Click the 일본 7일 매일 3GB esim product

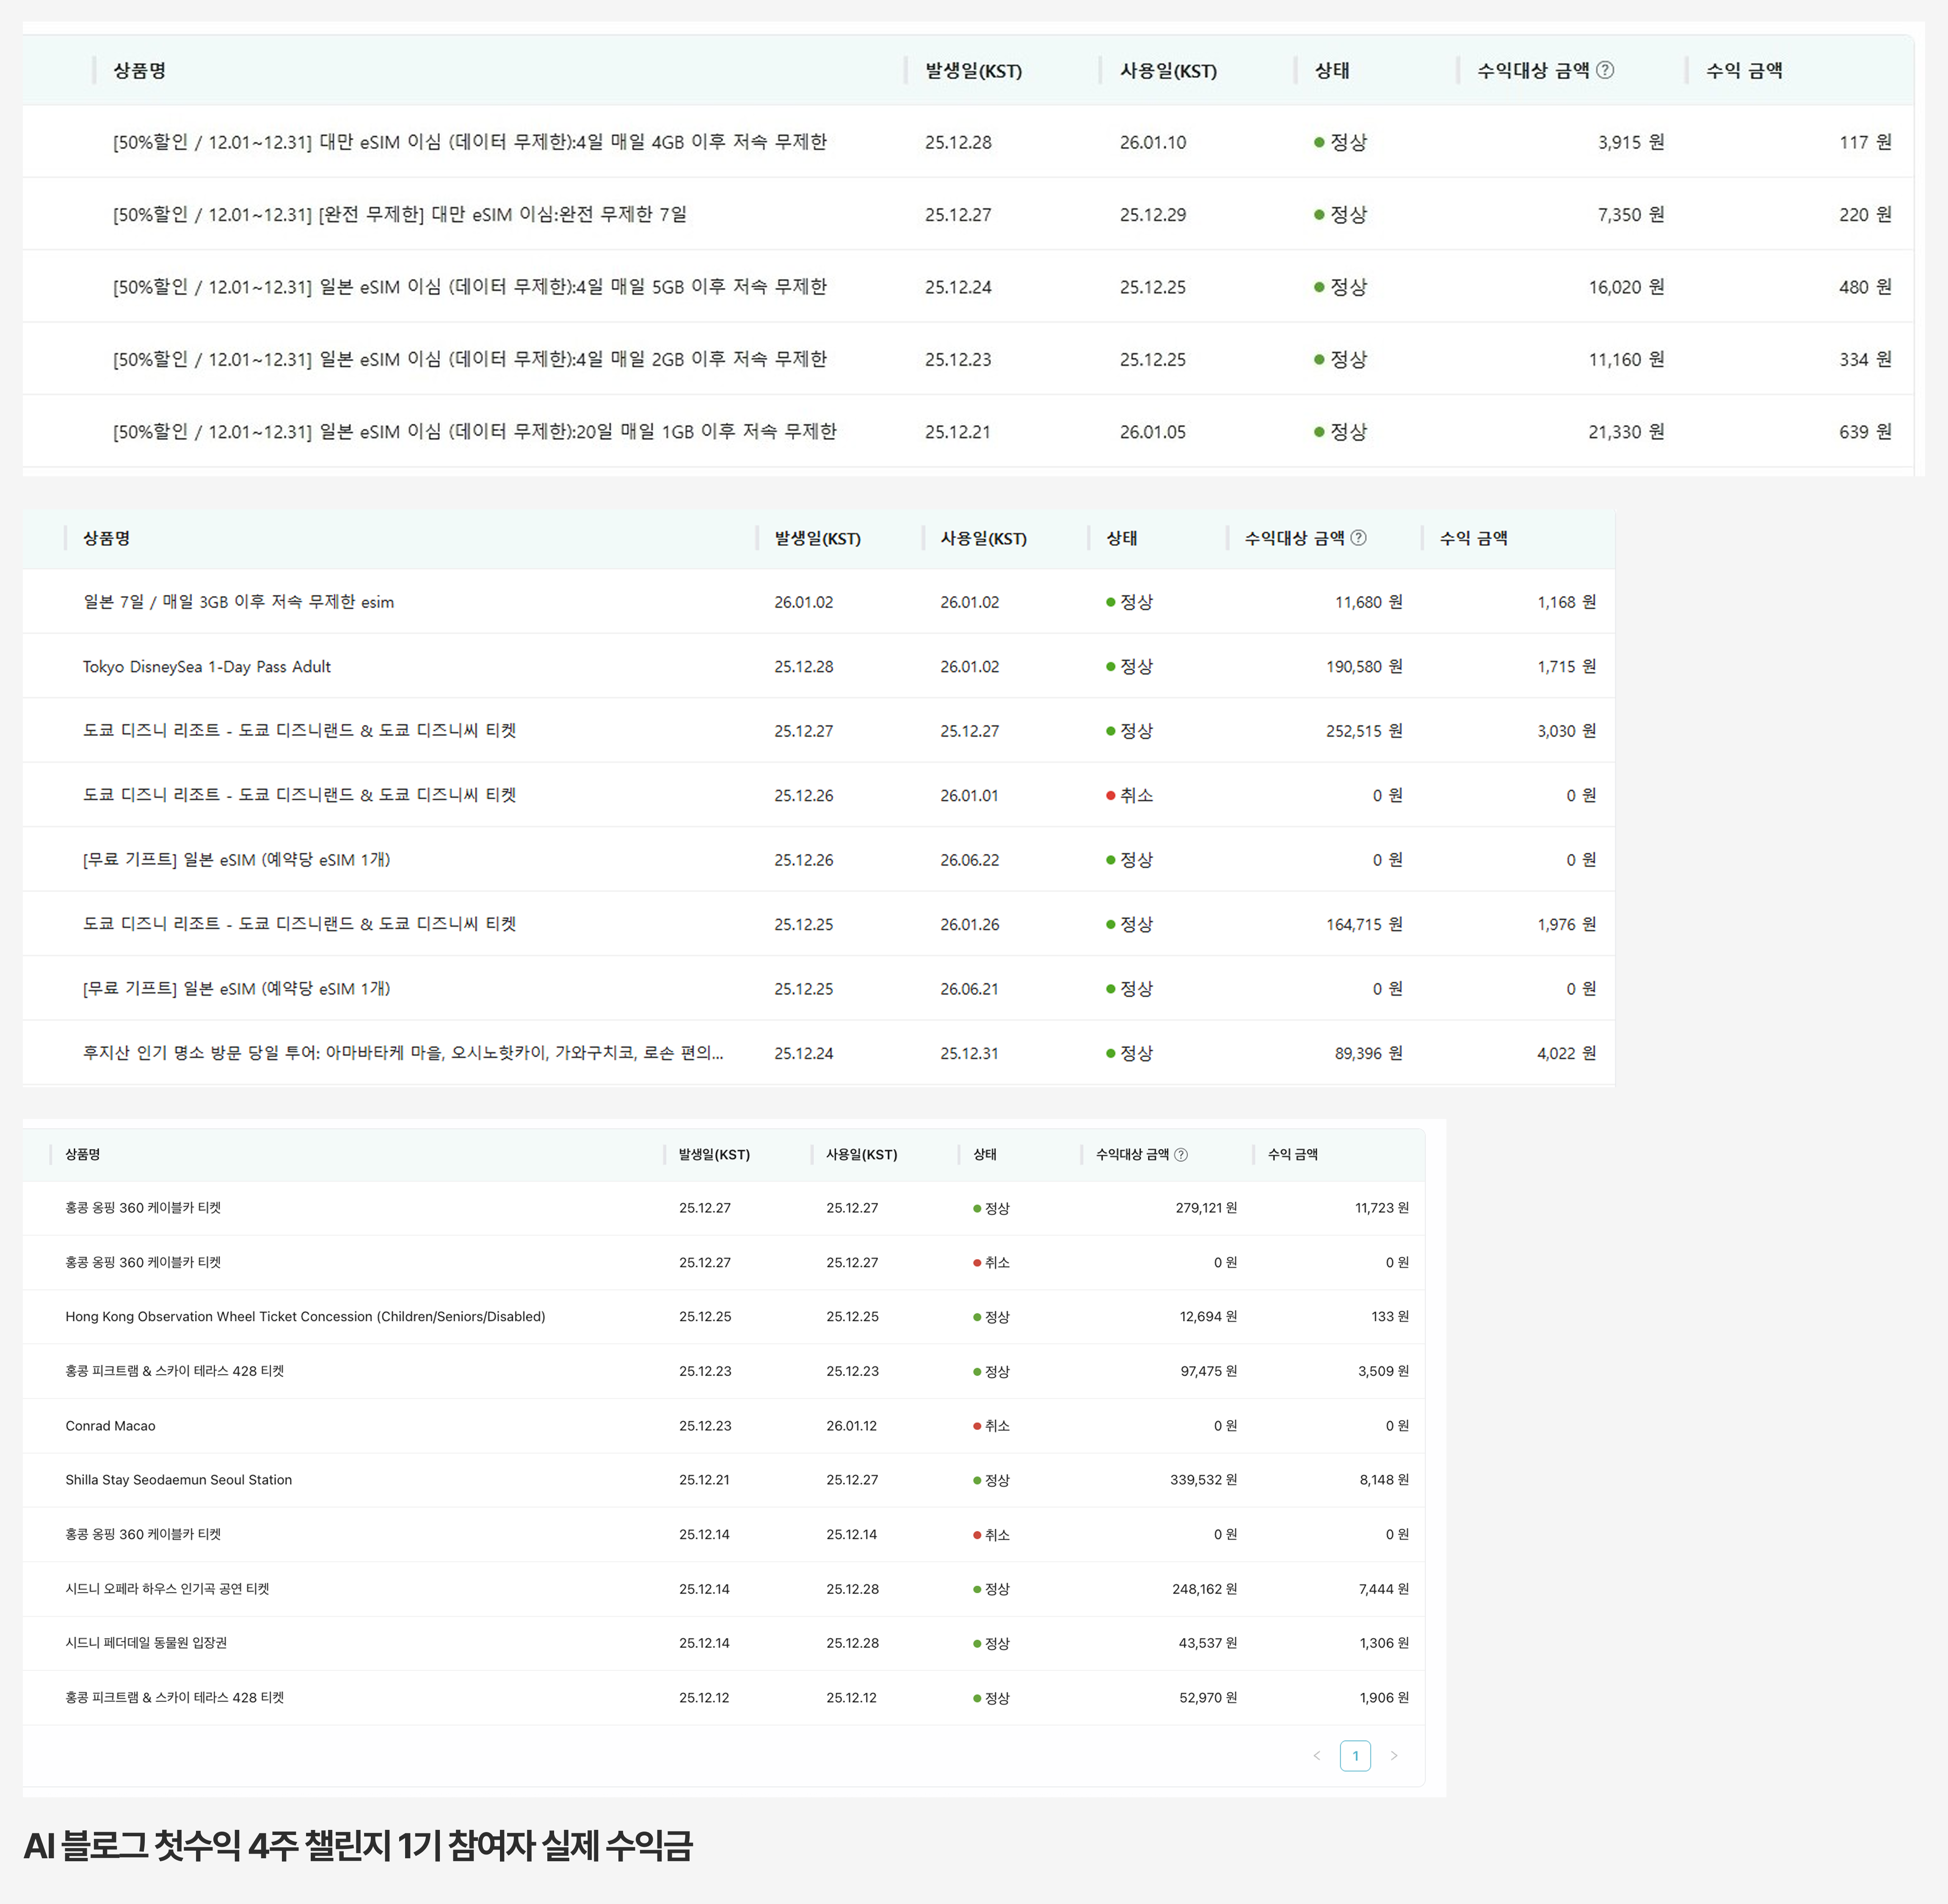pyautogui.click(x=238, y=602)
